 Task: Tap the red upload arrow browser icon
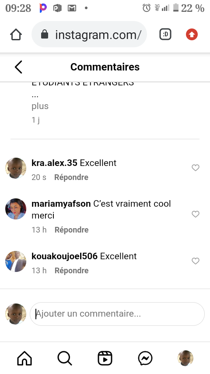pos(192,34)
